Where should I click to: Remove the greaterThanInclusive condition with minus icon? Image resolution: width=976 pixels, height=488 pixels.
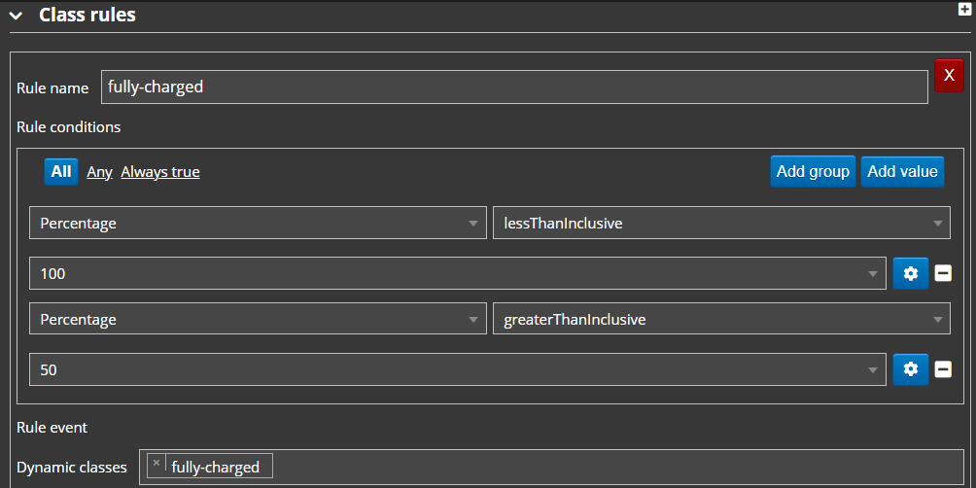tap(943, 369)
